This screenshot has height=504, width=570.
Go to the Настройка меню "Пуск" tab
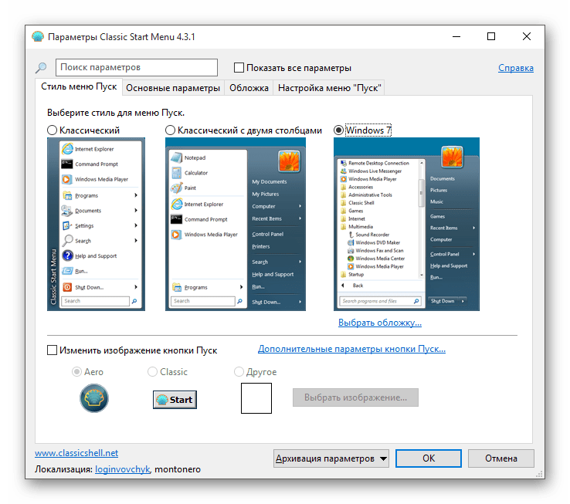(x=329, y=88)
